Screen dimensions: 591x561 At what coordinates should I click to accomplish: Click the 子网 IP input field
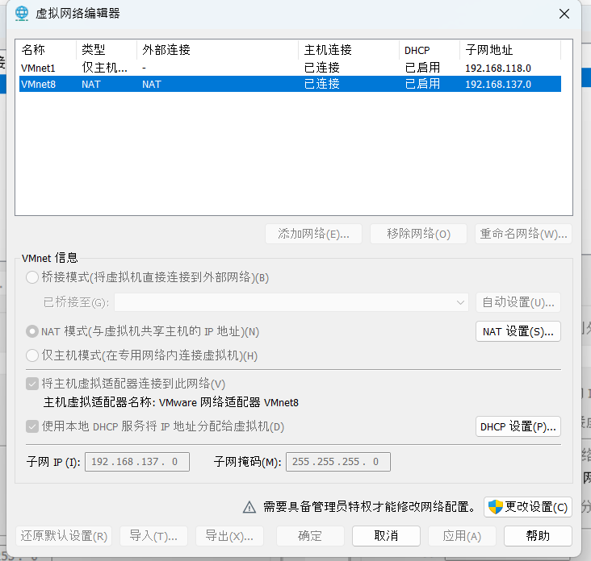[x=137, y=462]
